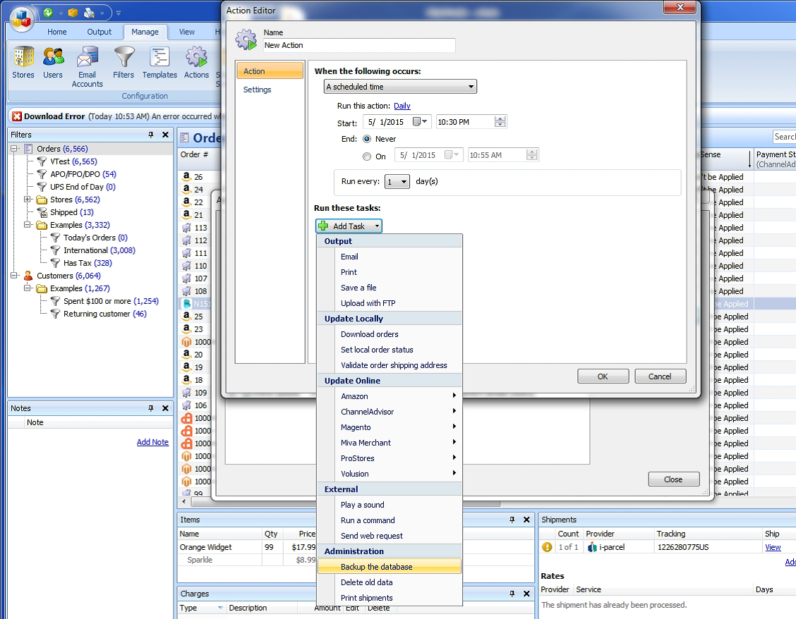Image resolution: width=796 pixels, height=619 pixels.
Task: Pin the Items panel
Action: [512, 520]
